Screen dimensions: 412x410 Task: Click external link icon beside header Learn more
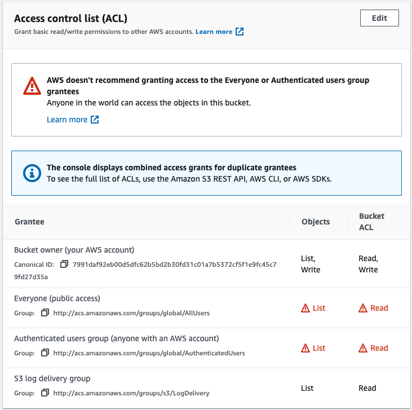240,32
